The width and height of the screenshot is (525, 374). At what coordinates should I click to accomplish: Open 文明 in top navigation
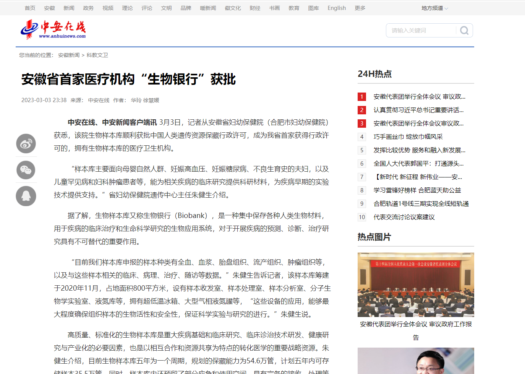click(x=167, y=8)
